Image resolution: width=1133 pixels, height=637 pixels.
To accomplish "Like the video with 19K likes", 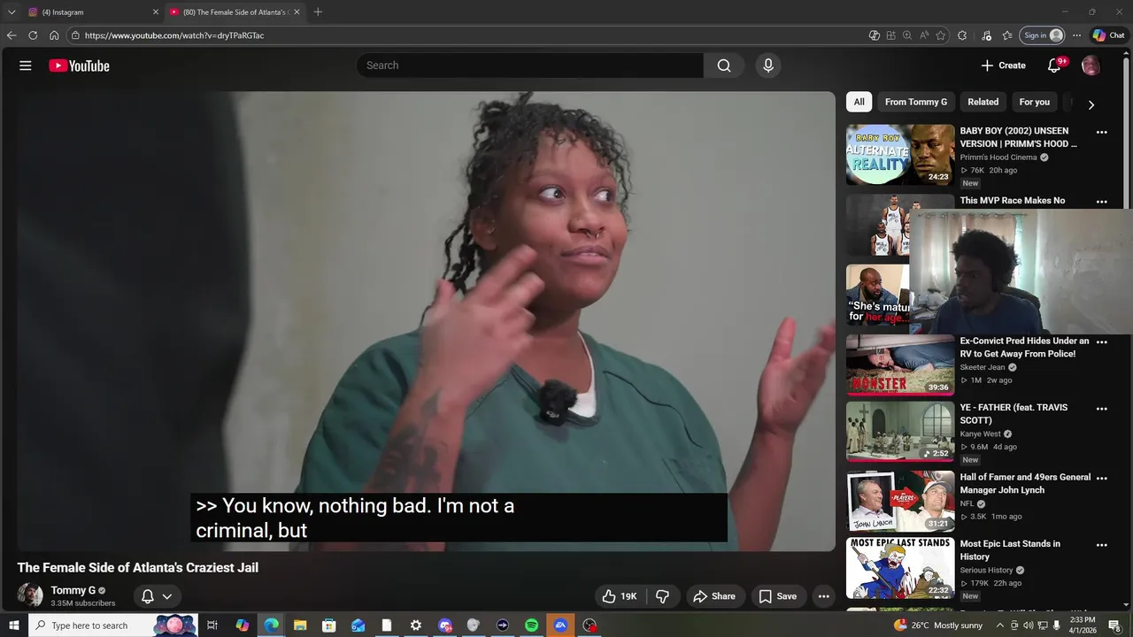I will [x=620, y=596].
